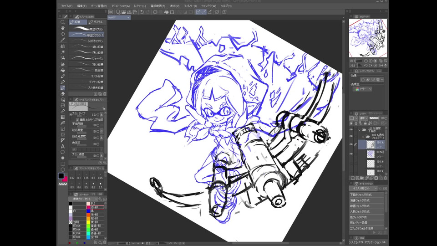The image size is (437, 246).
Task: Click the Redo arrow in command bar
Action: [x=147, y=12]
